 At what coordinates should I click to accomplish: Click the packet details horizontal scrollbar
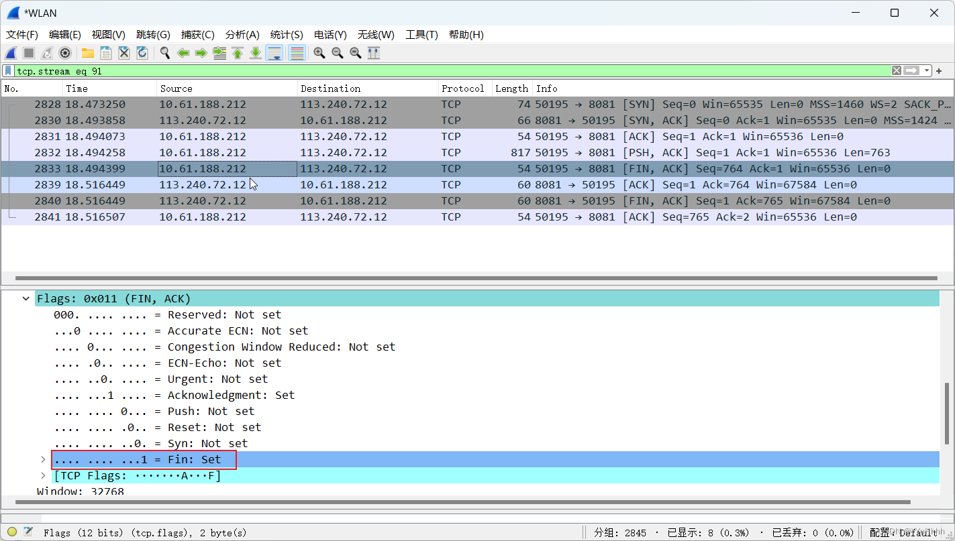pos(462,502)
